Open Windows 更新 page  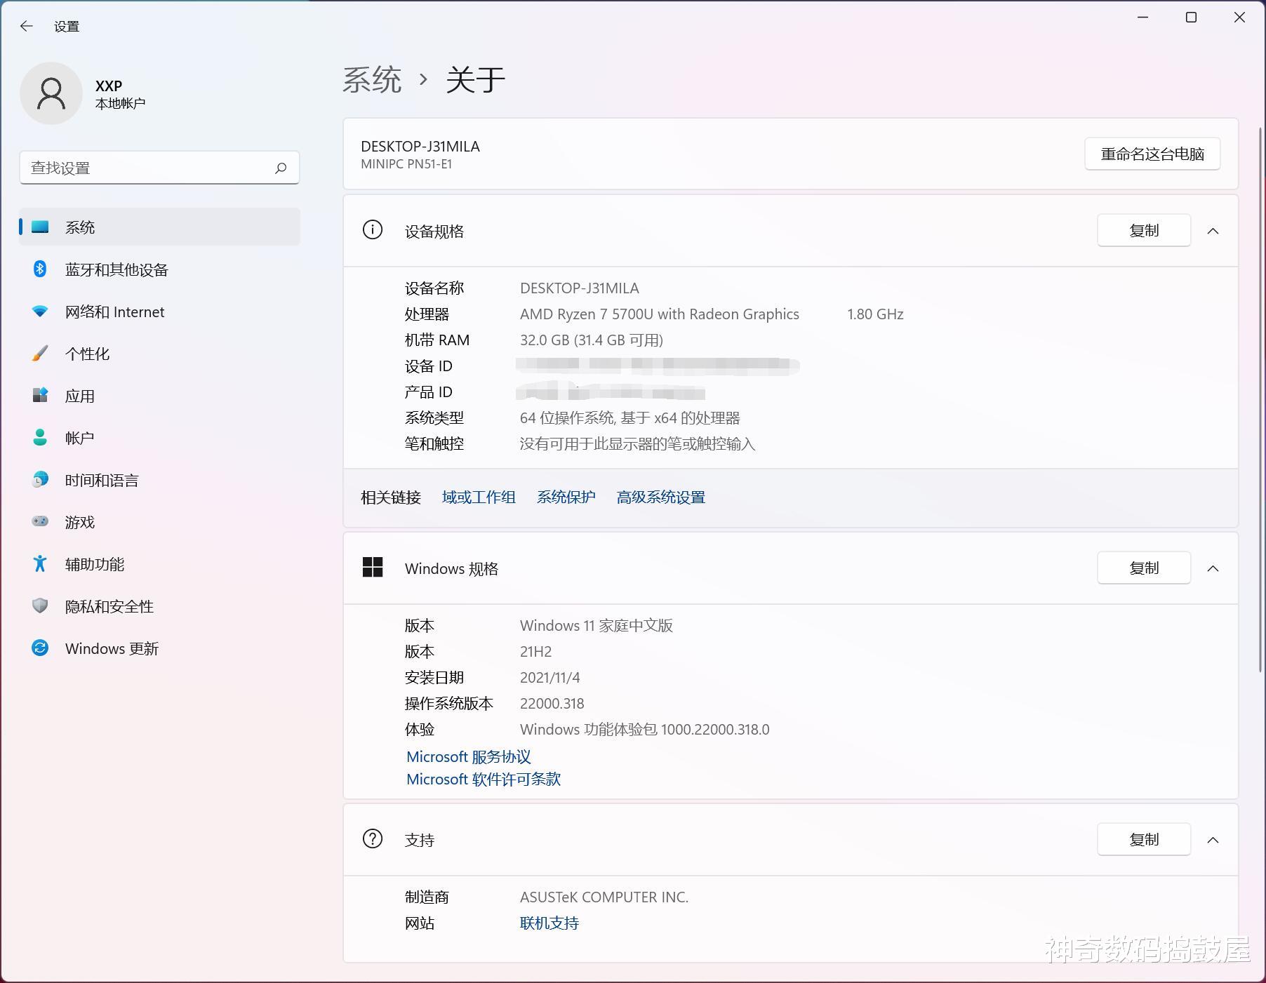(160, 648)
